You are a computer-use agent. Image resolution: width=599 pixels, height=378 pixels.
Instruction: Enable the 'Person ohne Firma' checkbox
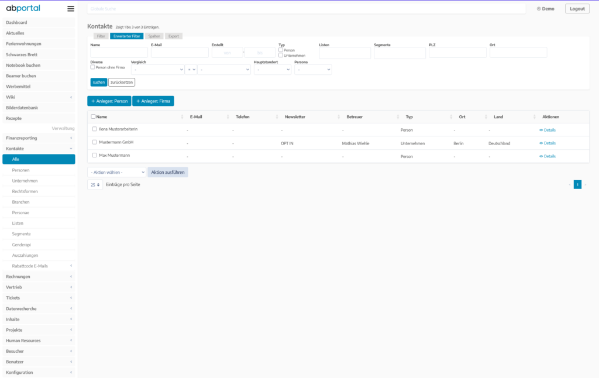(x=93, y=67)
